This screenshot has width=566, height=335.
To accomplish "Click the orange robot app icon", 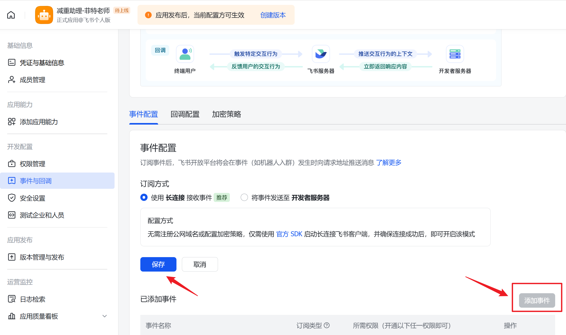I will coord(44,15).
